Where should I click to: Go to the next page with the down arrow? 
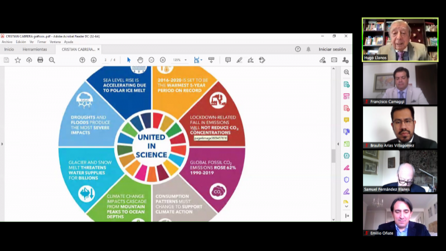pos(94,60)
